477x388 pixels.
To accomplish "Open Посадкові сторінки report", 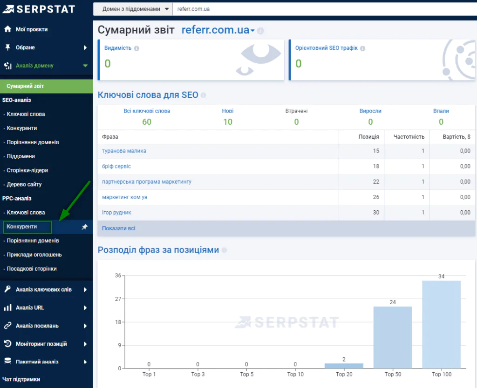I will point(32,268).
